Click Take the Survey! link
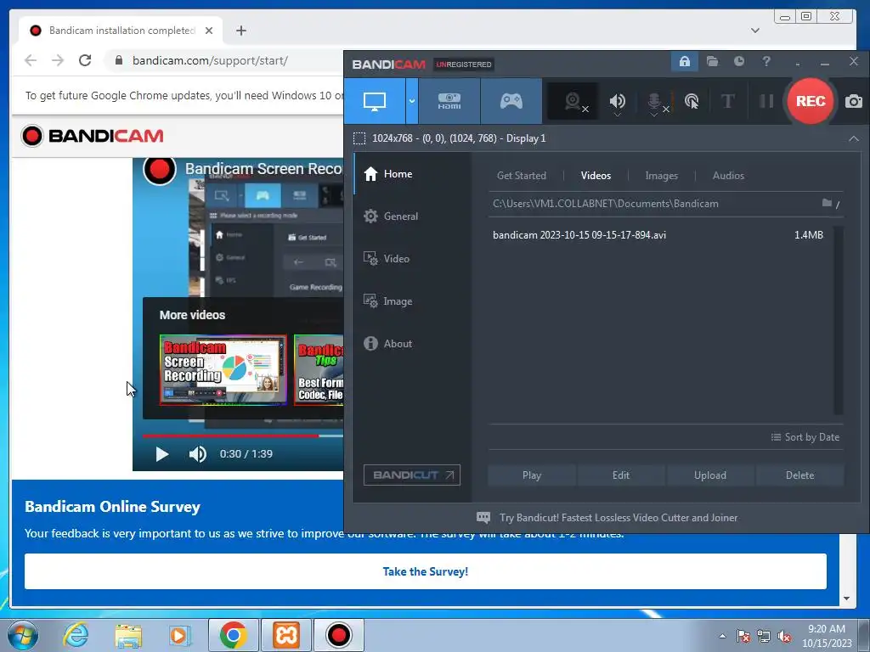Screen dimensions: 870x652 [x=425, y=571]
